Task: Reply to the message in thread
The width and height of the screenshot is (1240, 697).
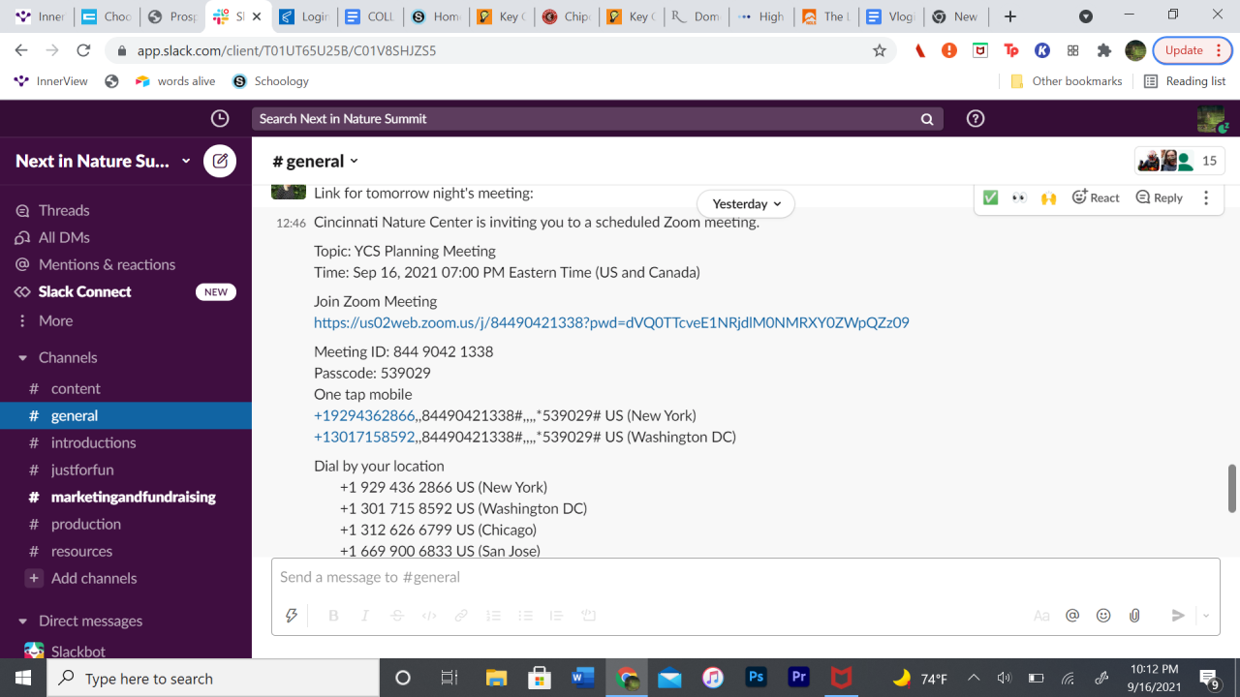Action: [x=1159, y=197]
